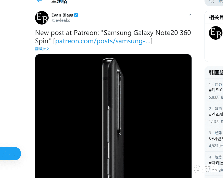The height and width of the screenshot is (178, 223).
Task: Click the 翻译推文 translate link
Action: (42, 48)
